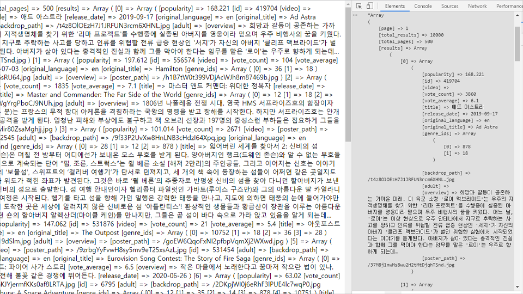Click the DevTools scrollbar up arrow
523x294 pixels.
(518, 15)
